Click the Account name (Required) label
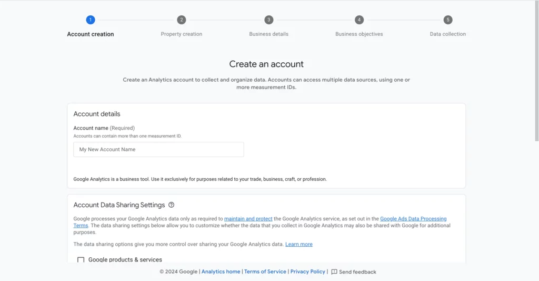The width and height of the screenshot is (539, 281). (x=104, y=128)
